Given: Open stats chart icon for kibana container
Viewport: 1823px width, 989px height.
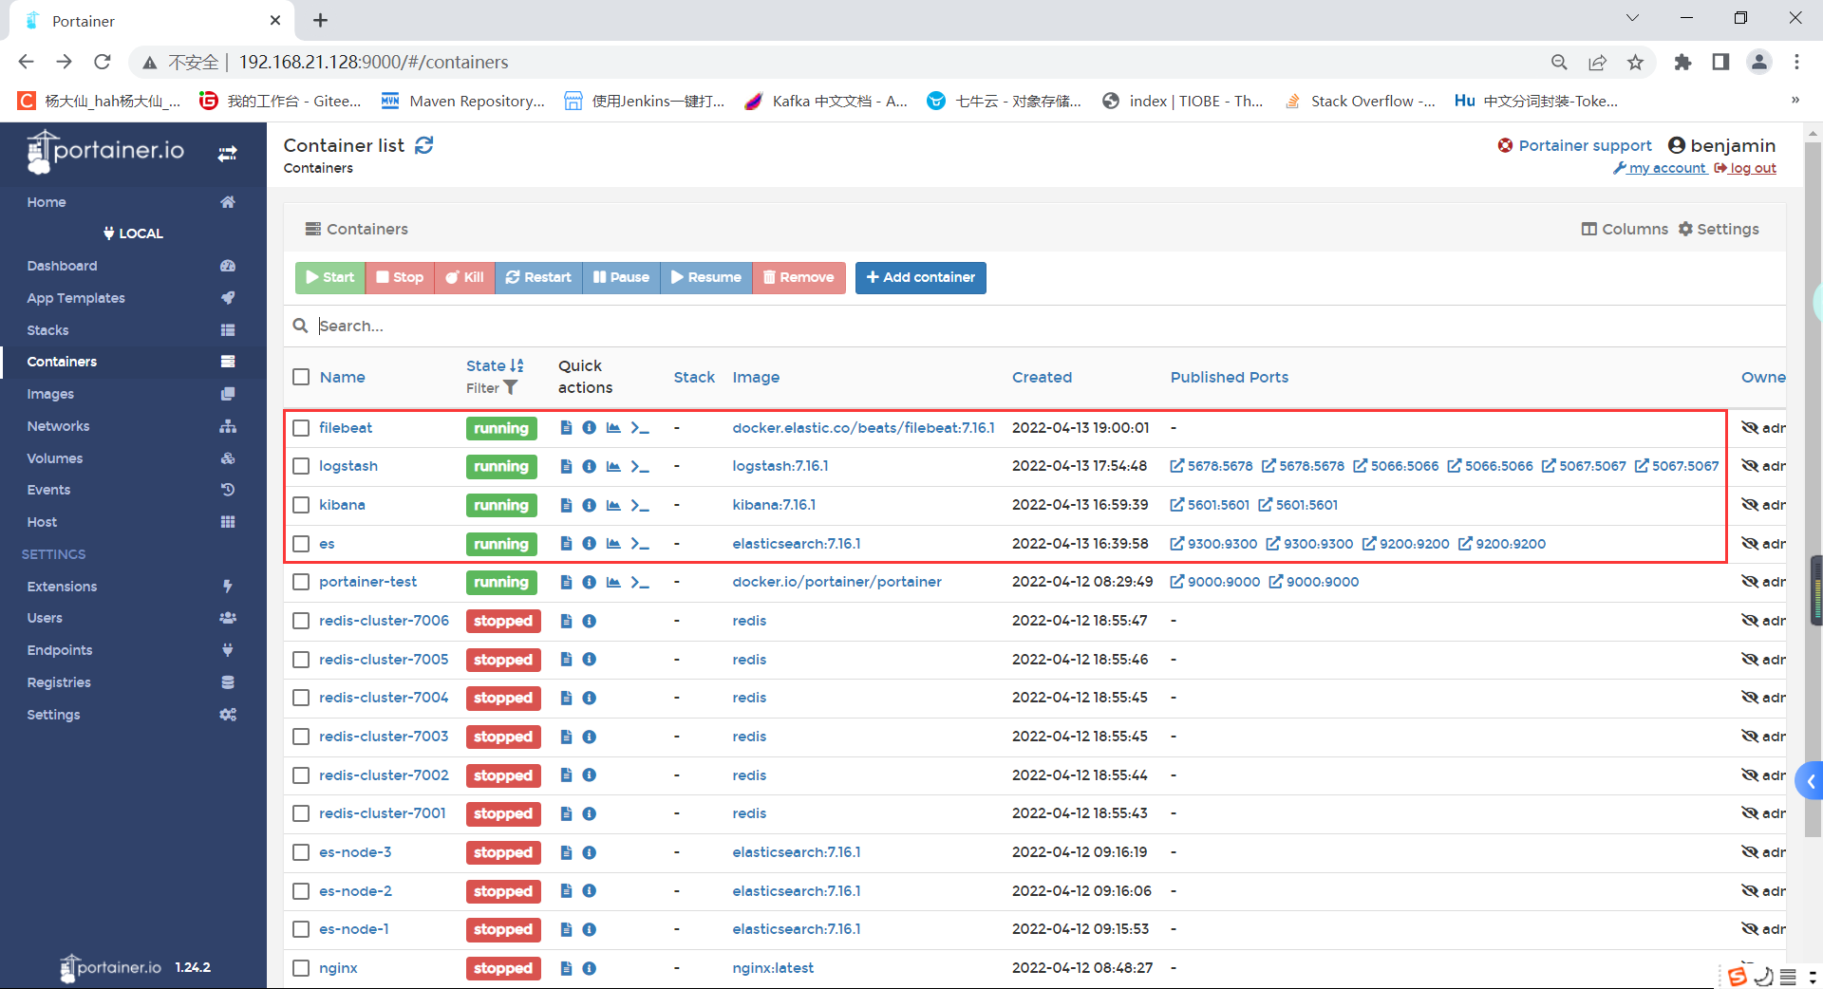Looking at the screenshot, I should [x=613, y=505].
